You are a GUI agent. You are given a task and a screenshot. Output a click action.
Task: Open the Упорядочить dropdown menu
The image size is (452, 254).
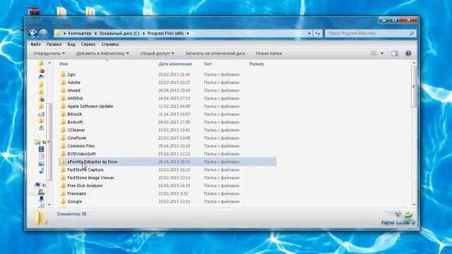coord(49,54)
